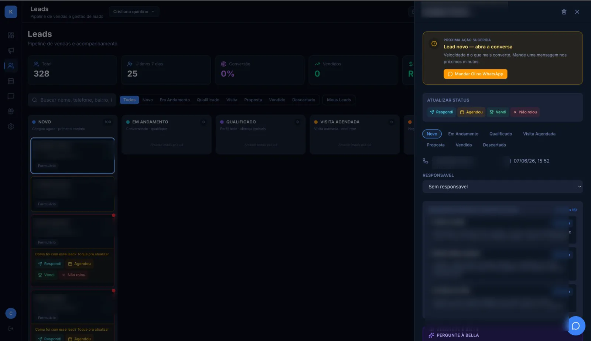Open the Cristiano quintino account dropdown
This screenshot has width=591, height=341.
pos(134,11)
